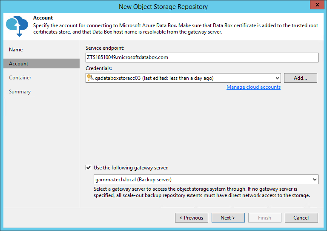The width and height of the screenshot is (327, 231).
Task: Click the dialog title bar text
Action: [163, 6]
